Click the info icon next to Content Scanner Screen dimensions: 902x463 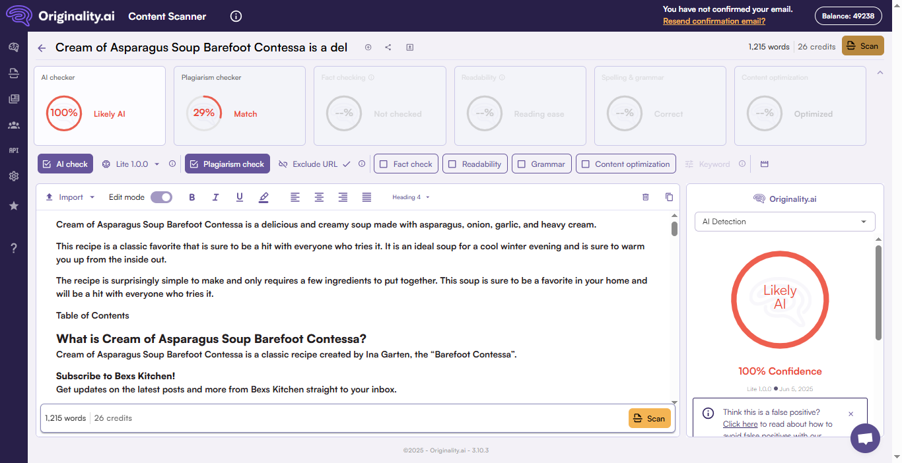click(x=236, y=16)
